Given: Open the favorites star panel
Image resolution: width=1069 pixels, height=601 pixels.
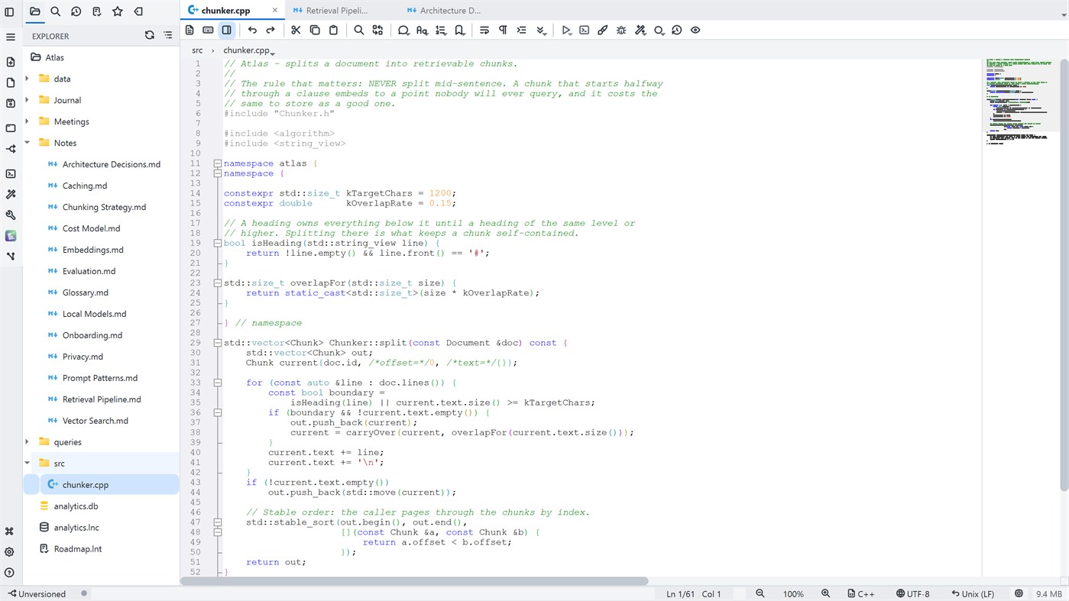Looking at the screenshot, I should click(x=118, y=11).
